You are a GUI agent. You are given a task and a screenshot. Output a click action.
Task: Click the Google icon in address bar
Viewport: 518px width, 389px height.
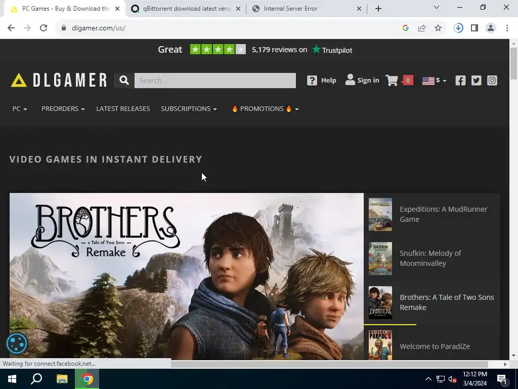(406, 28)
